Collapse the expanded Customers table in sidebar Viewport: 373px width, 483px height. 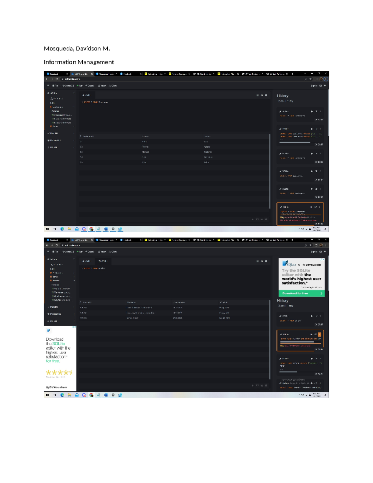click(74, 107)
